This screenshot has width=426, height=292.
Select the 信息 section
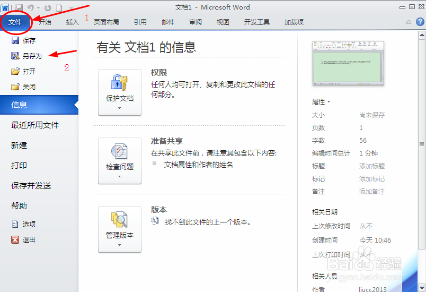(39, 105)
